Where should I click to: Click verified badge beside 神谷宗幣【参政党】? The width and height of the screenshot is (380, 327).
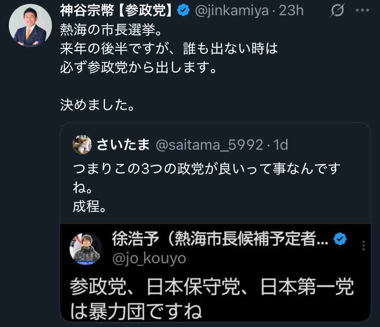[184, 11]
